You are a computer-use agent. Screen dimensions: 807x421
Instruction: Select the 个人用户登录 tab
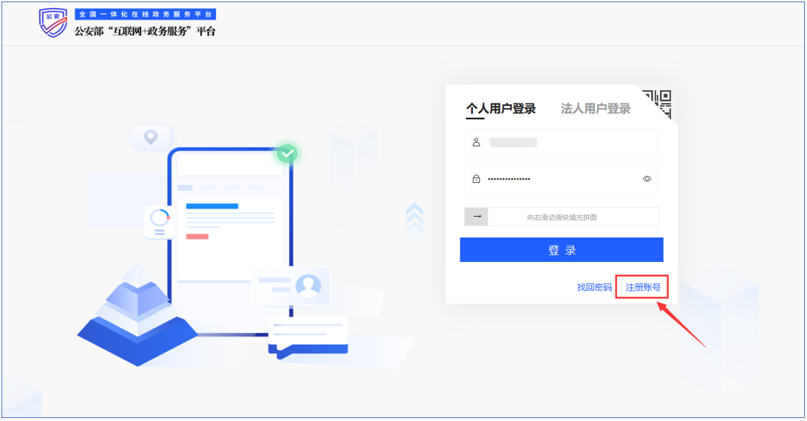point(500,109)
